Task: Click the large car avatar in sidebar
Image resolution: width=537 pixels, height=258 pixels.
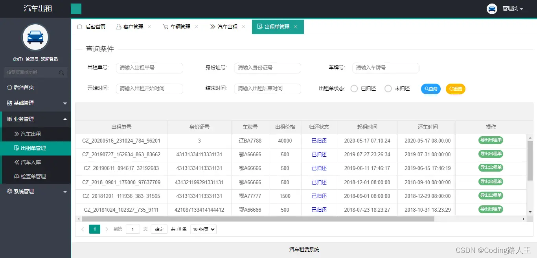Action: tap(35, 38)
